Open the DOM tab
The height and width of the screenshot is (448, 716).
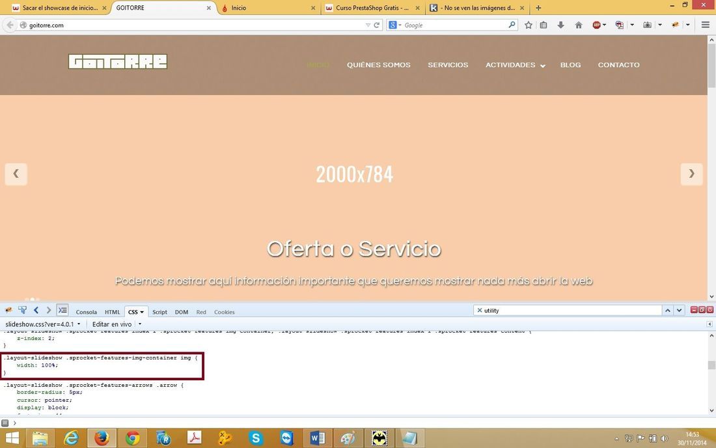(x=182, y=312)
